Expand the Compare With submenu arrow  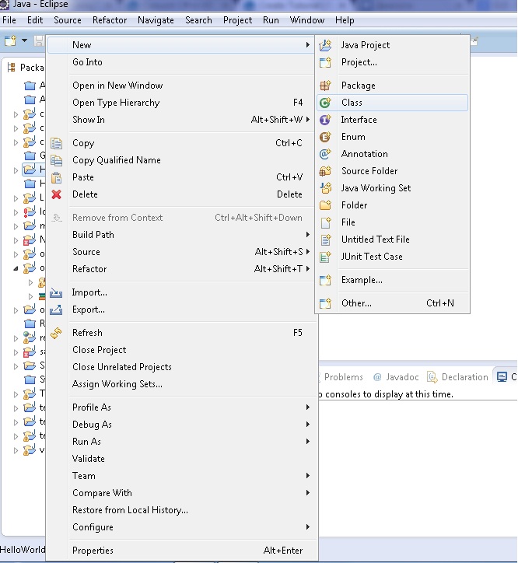[308, 493]
